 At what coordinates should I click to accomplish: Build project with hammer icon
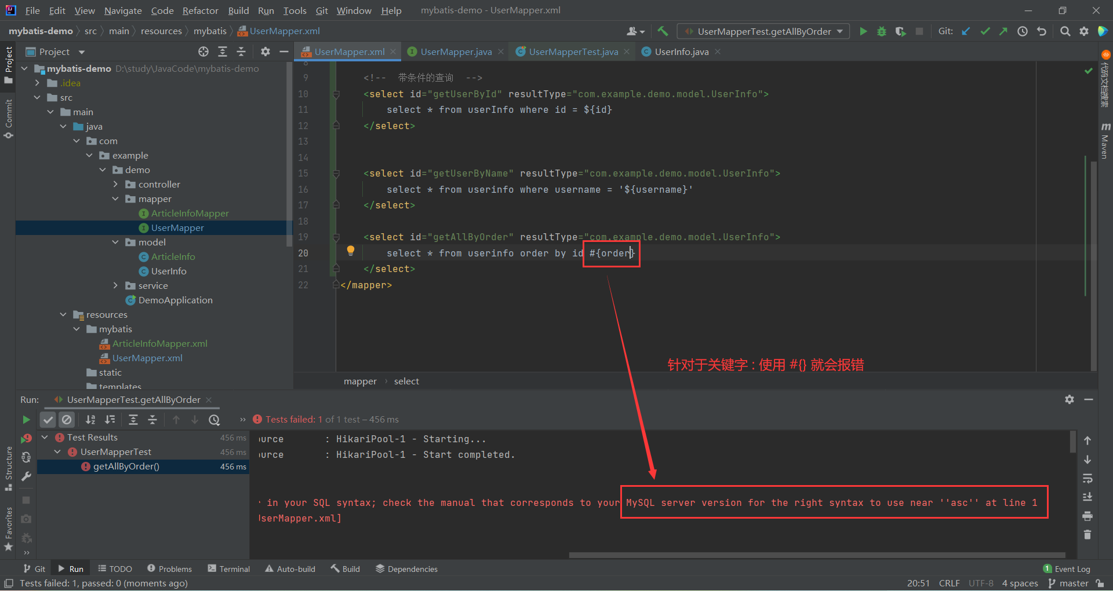[x=663, y=31]
